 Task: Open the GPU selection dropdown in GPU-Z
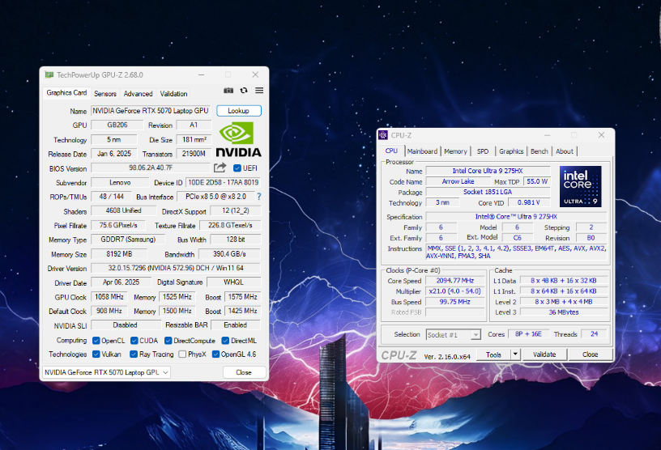(x=106, y=372)
